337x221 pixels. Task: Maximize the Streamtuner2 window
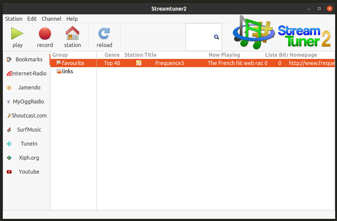click(x=319, y=9)
